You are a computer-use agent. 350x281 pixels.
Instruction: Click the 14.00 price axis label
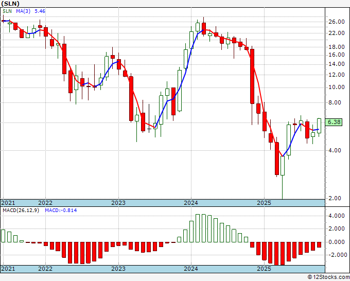[x=337, y=64]
